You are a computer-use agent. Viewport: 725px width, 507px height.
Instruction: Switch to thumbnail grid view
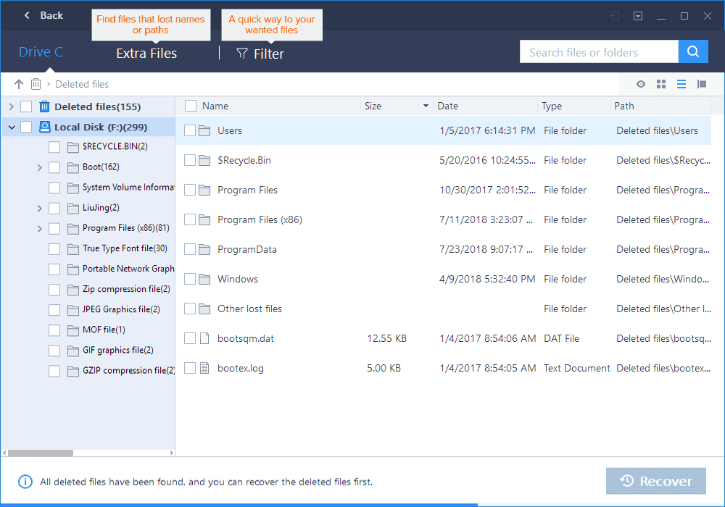click(661, 84)
